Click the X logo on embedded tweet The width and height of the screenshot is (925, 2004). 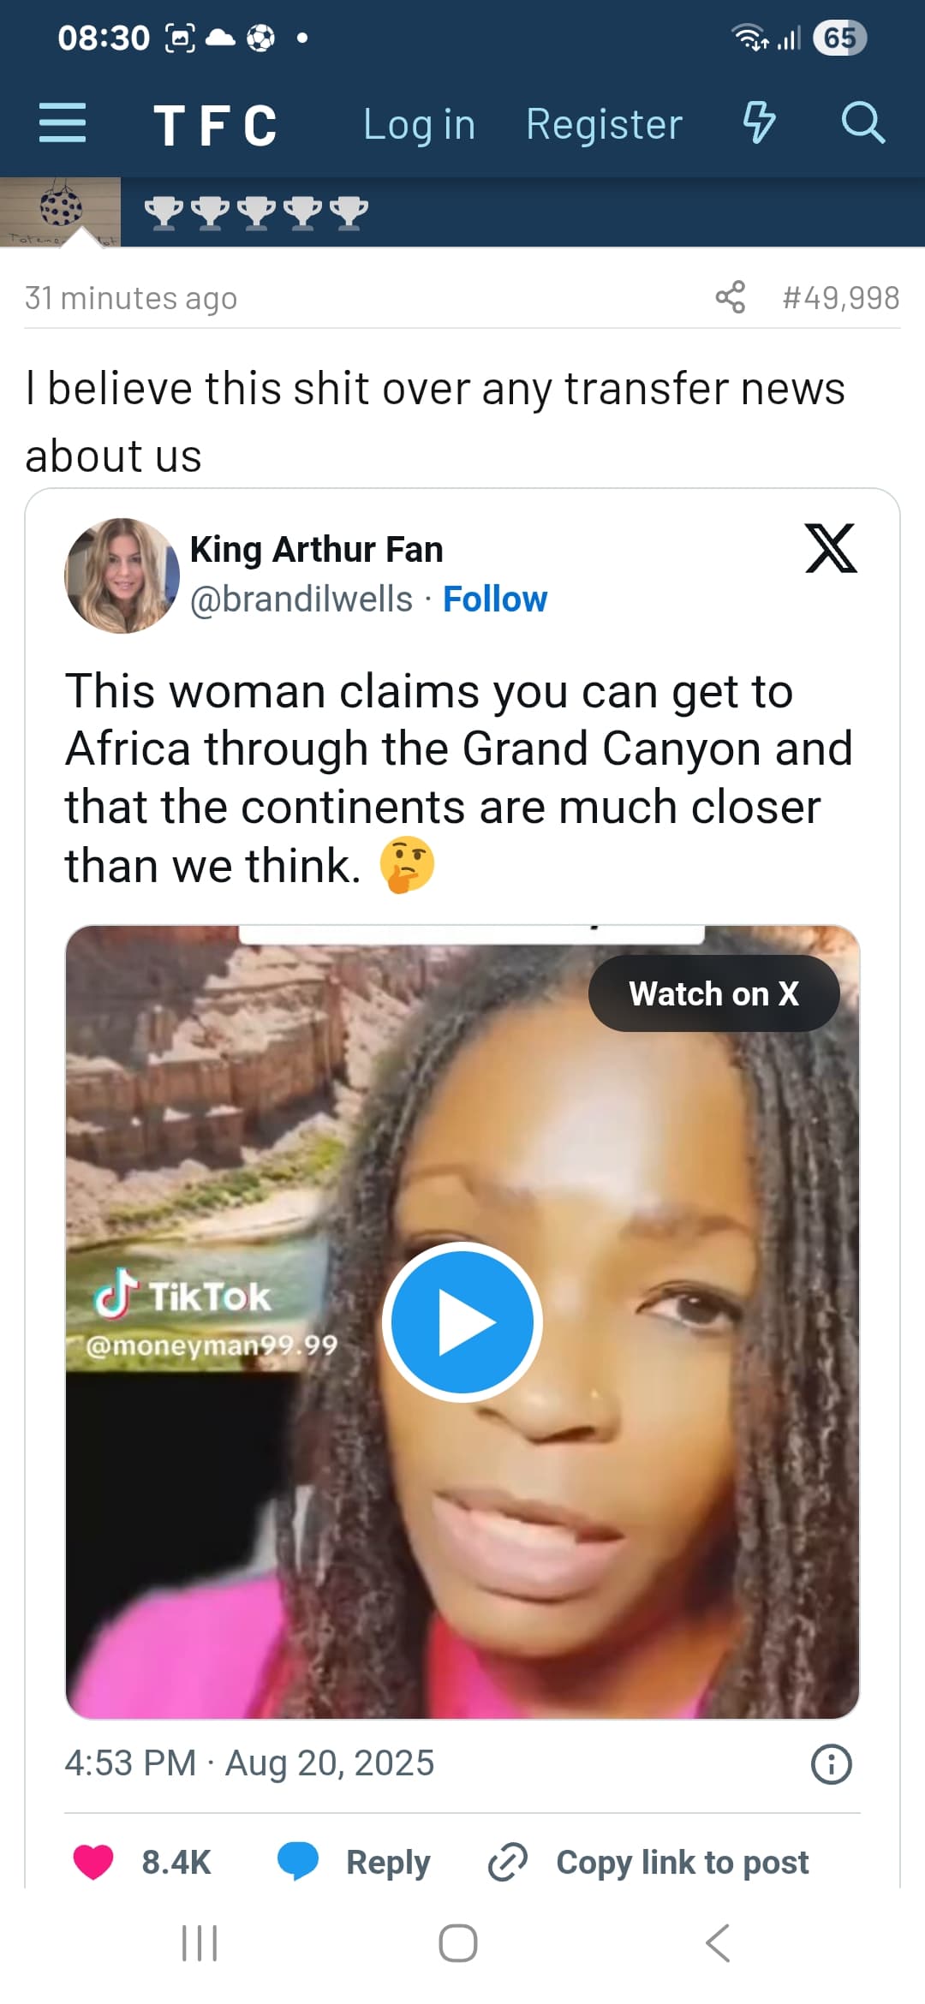click(831, 548)
